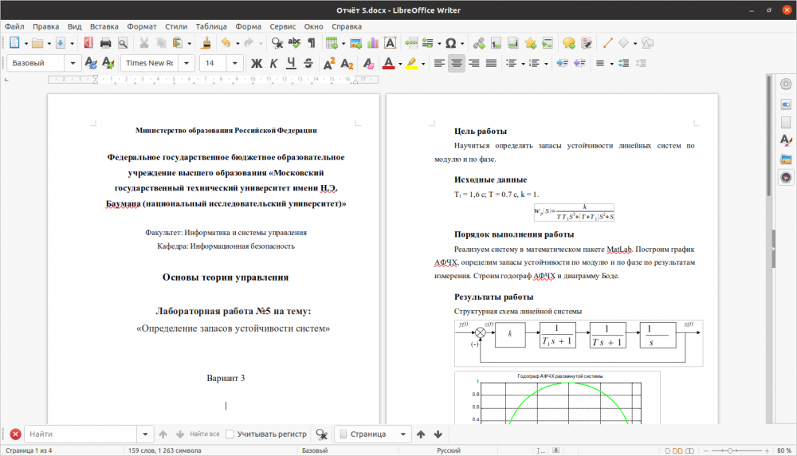The height and width of the screenshot is (456, 797).
Task: Open the clone formatting paintbrush tool
Action: [x=206, y=43]
